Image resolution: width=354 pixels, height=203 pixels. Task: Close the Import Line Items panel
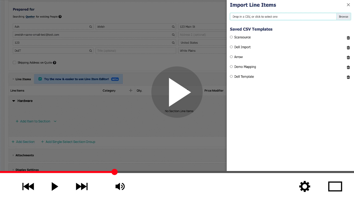click(348, 5)
